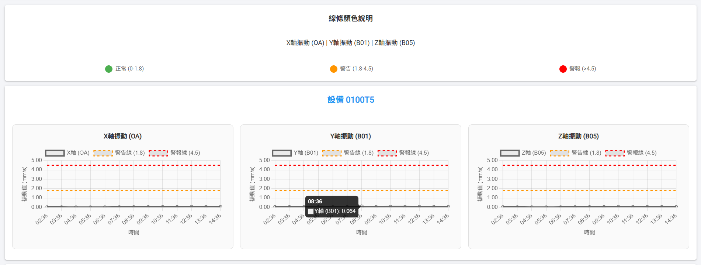Click the red 警報 (>4.5) status dot
Image resolution: width=701 pixels, height=265 pixels.
pos(563,69)
